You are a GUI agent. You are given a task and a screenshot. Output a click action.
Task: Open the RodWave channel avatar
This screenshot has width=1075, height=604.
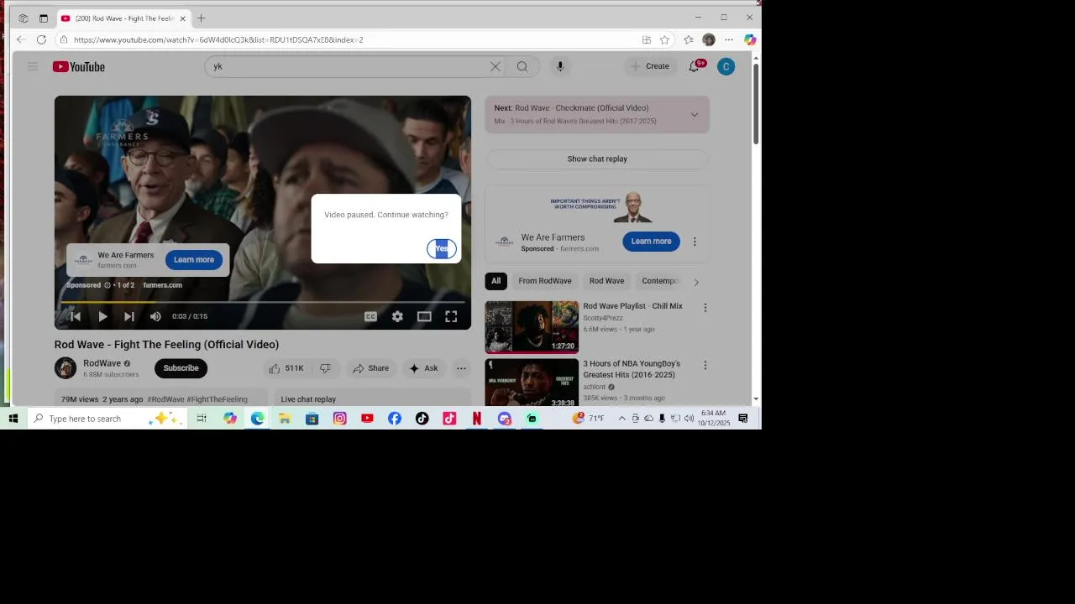coord(66,368)
